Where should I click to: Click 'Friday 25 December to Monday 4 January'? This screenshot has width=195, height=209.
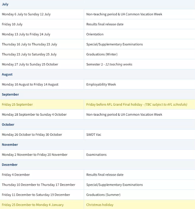[33, 205]
